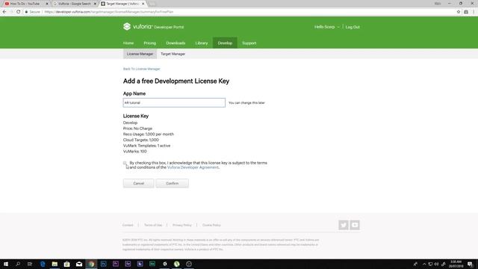Open the Downloads nav item
The image size is (478, 269).
coord(176,43)
